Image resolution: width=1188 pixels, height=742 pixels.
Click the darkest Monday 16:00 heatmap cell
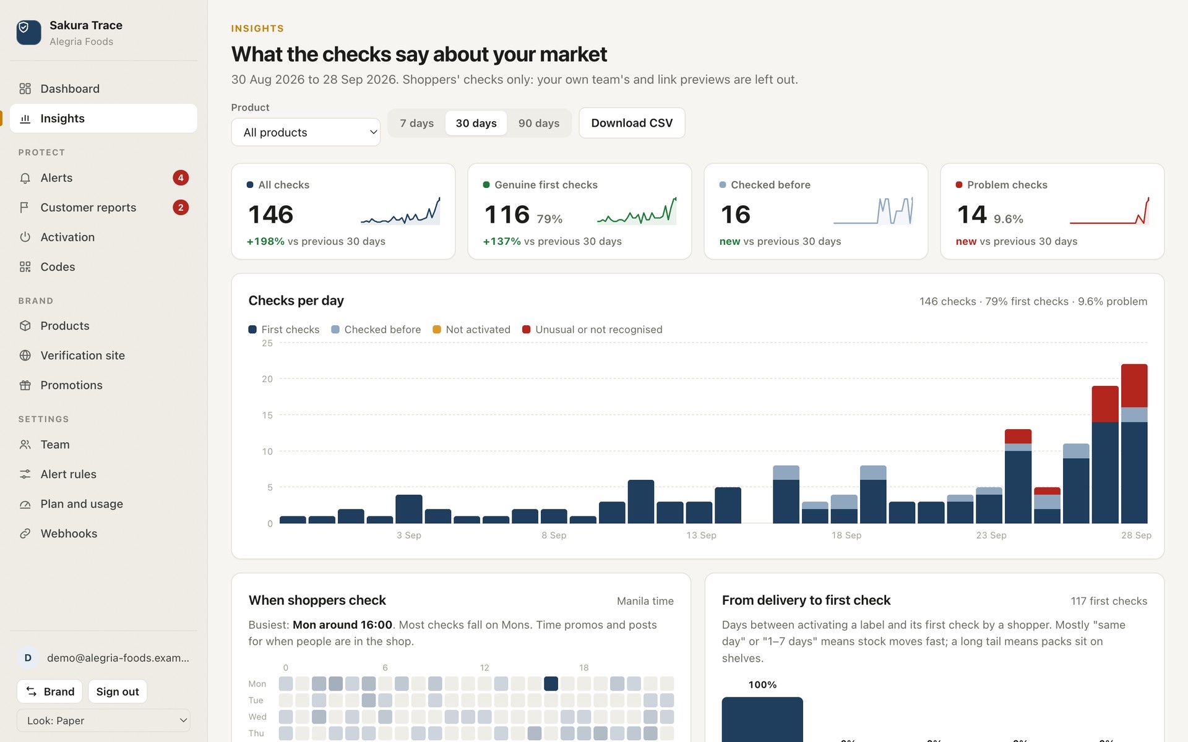(551, 683)
